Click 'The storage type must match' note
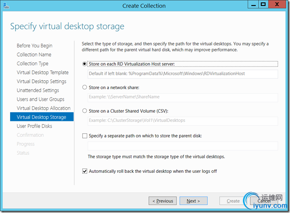Viewport: 290px width, 213px height. point(156,156)
